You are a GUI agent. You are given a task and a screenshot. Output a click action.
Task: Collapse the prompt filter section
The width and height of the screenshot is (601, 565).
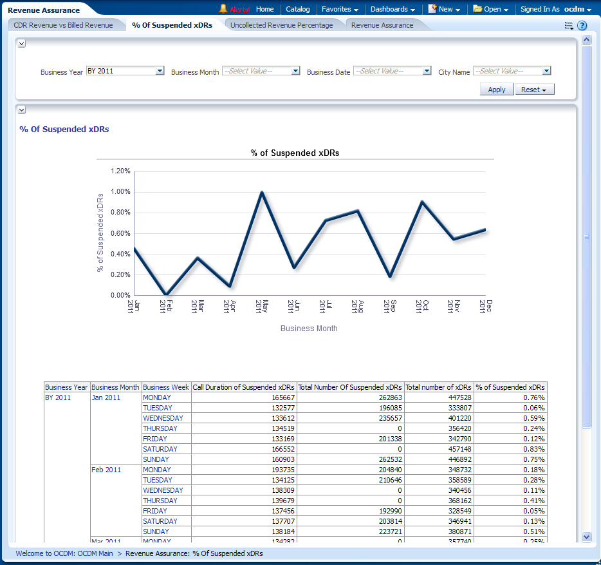click(21, 43)
